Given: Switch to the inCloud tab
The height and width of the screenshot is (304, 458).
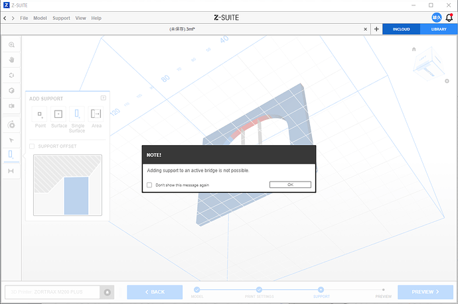Looking at the screenshot, I should click(401, 29).
